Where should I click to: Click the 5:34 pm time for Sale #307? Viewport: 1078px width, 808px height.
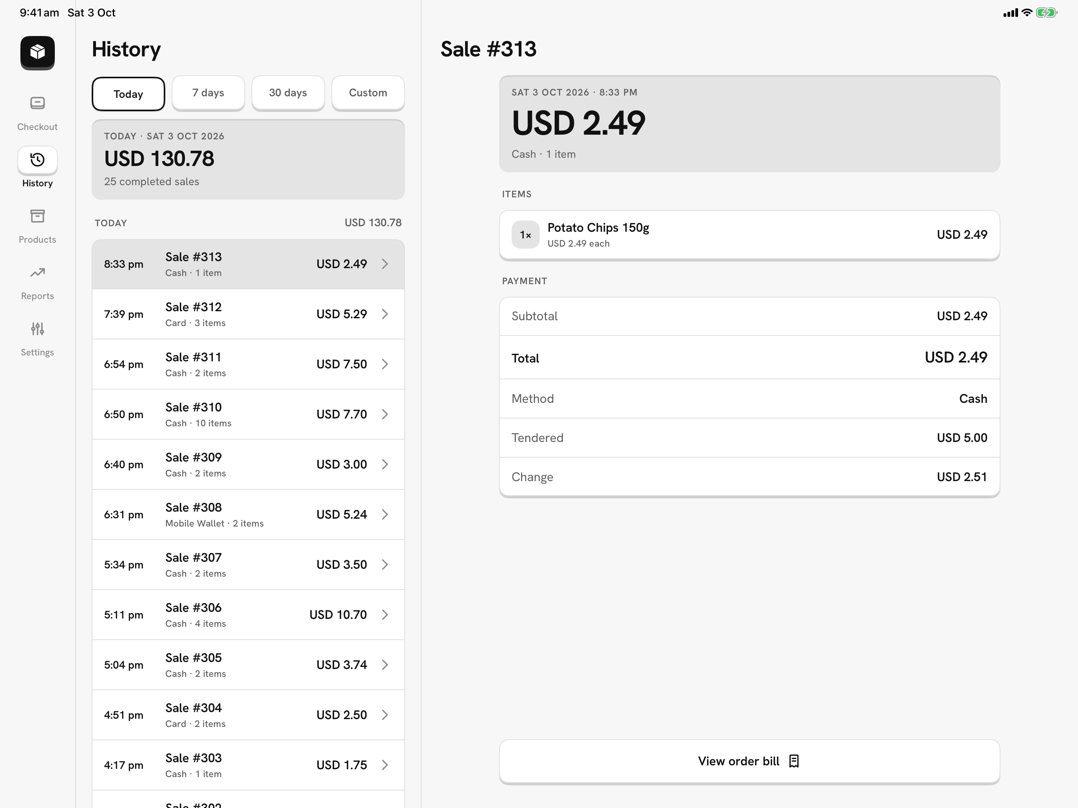(x=124, y=565)
